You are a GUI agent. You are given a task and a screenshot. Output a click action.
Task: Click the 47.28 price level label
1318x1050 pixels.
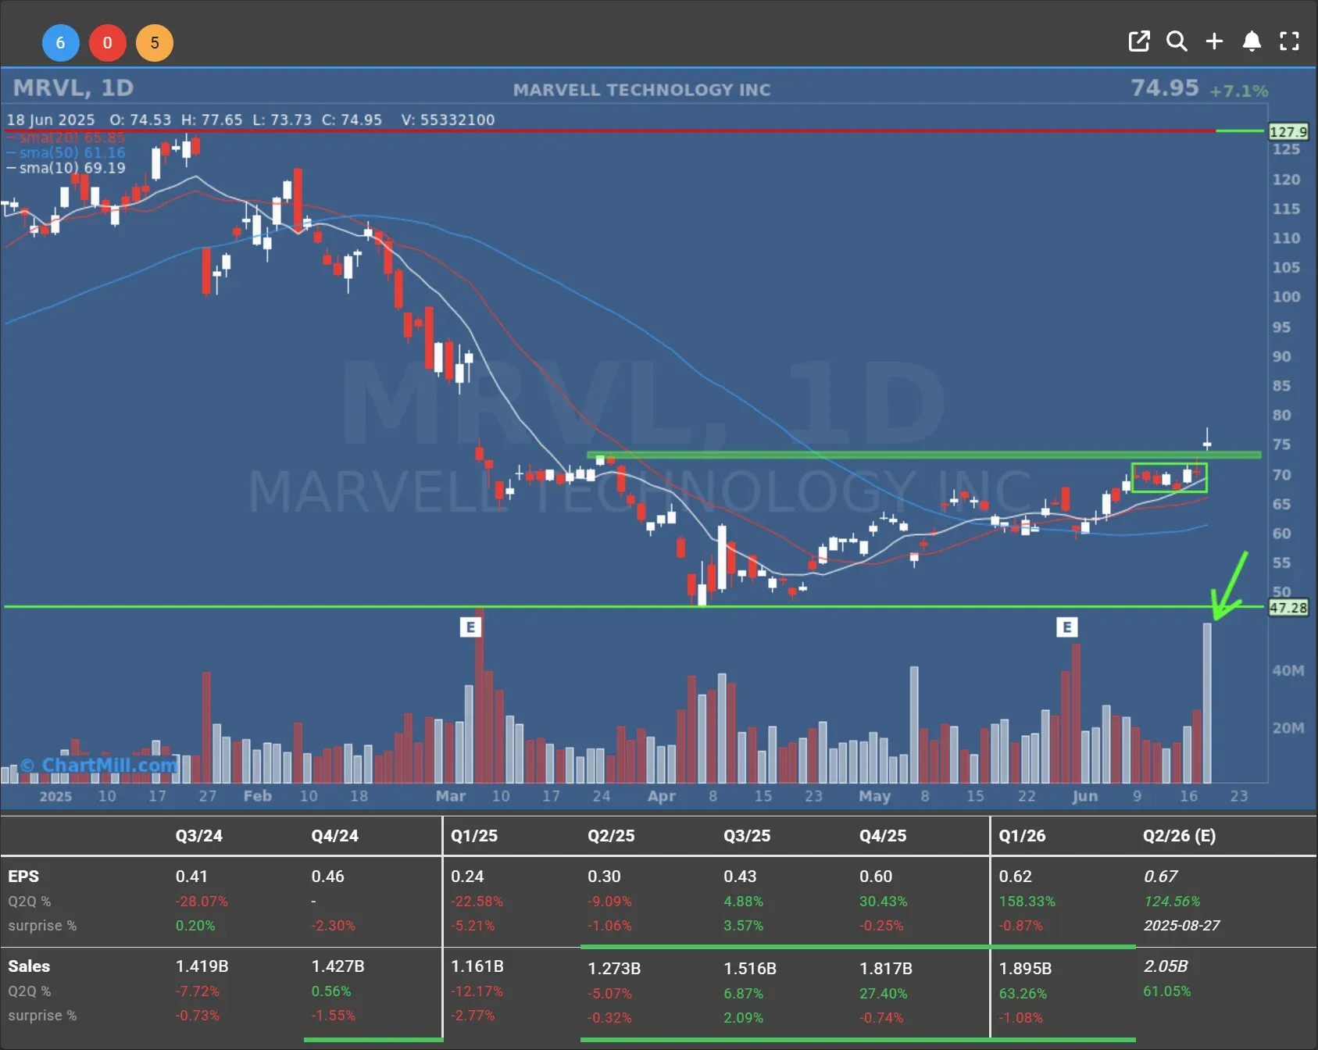click(1288, 608)
